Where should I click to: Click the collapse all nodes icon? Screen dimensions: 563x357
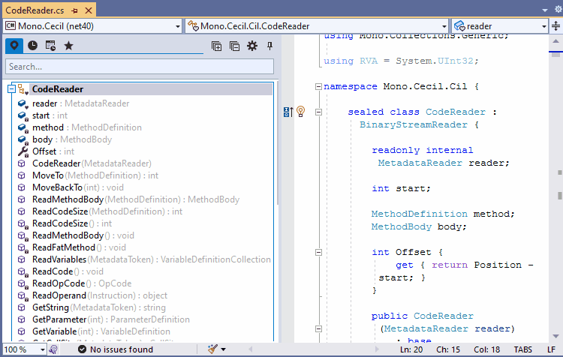click(x=234, y=46)
